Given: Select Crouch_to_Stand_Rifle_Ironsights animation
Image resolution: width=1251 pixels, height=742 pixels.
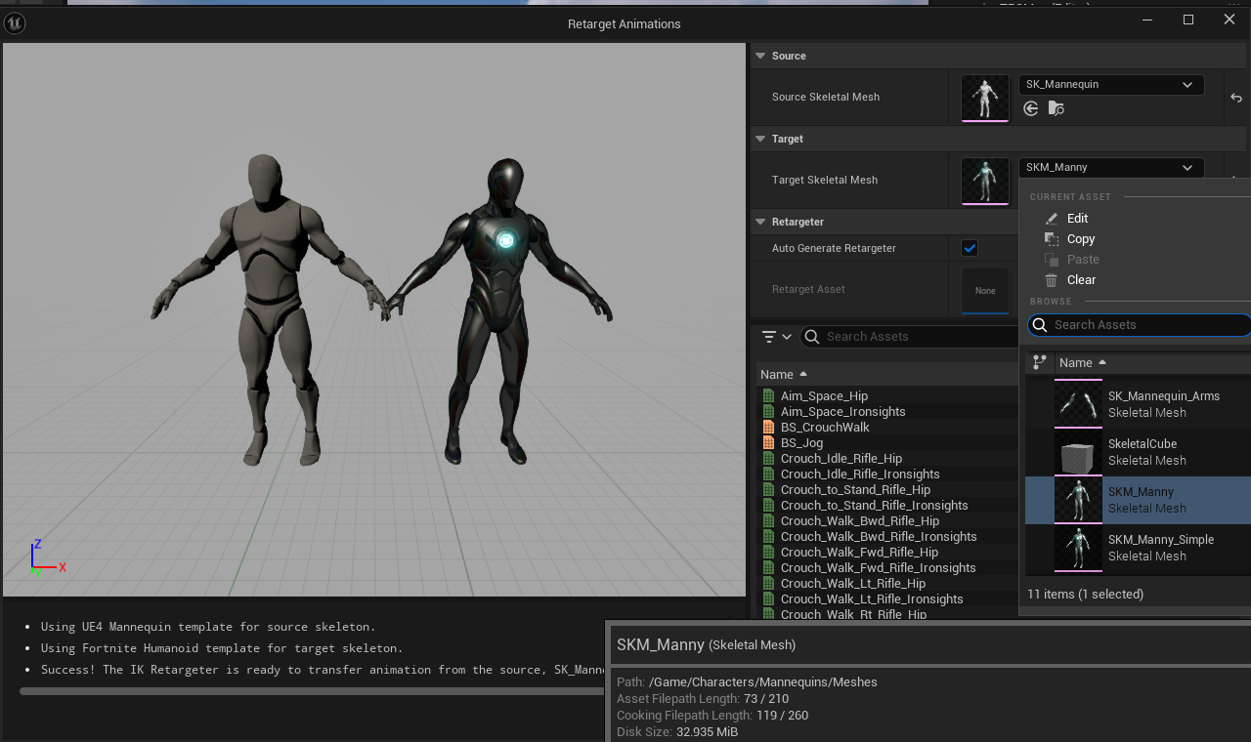Looking at the screenshot, I should (874, 505).
